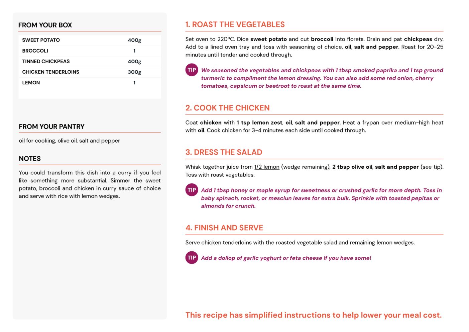Click the garlic yoghurt or feta tip text
The height and width of the screenshot is (332, 469).
tap(286, 258)
